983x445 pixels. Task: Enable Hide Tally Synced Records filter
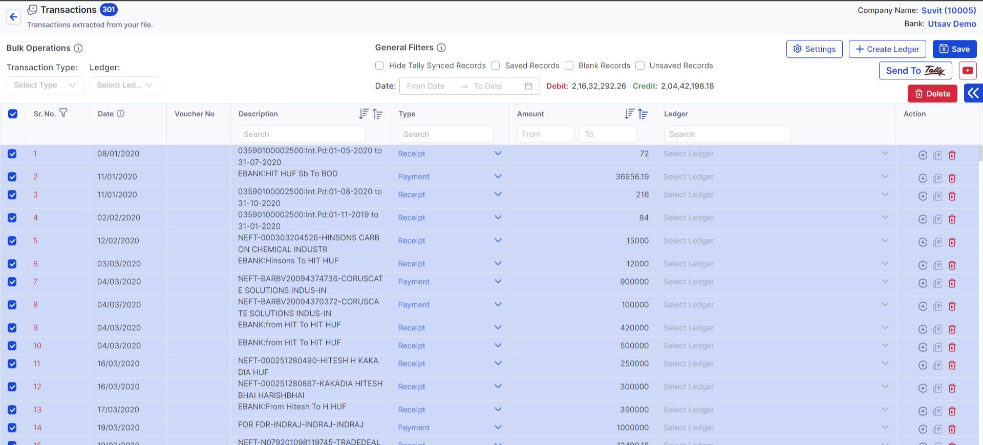pos(379,66)
